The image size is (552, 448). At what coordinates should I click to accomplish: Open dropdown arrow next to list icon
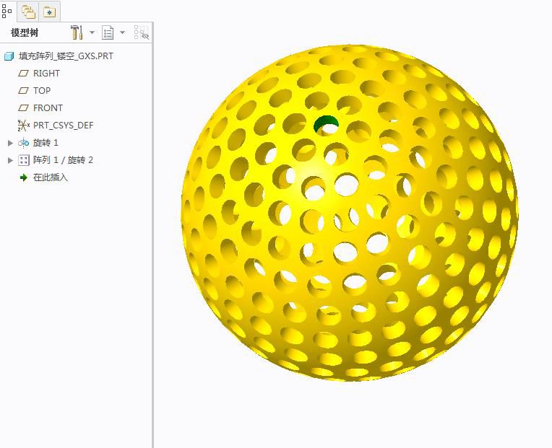click(122, 33)
